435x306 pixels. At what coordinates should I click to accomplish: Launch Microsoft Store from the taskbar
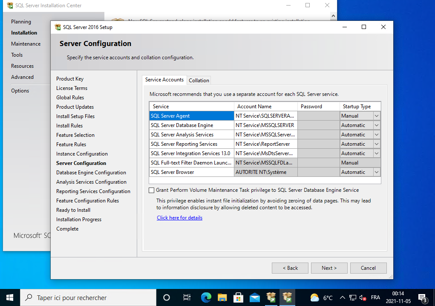239,297
